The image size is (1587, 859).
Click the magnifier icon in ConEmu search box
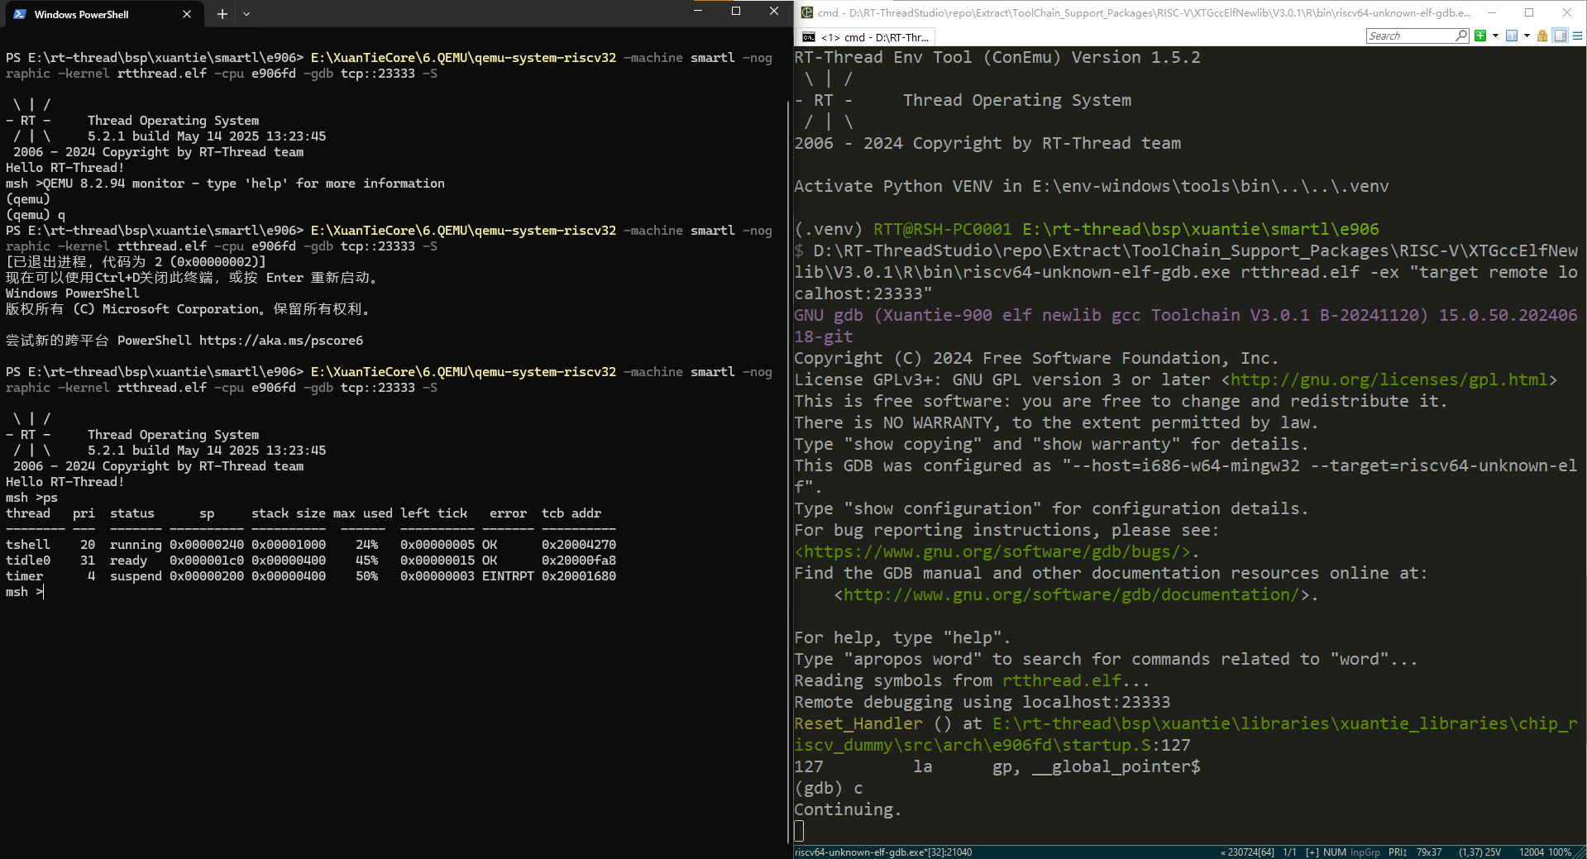(x=1461, y=36)
